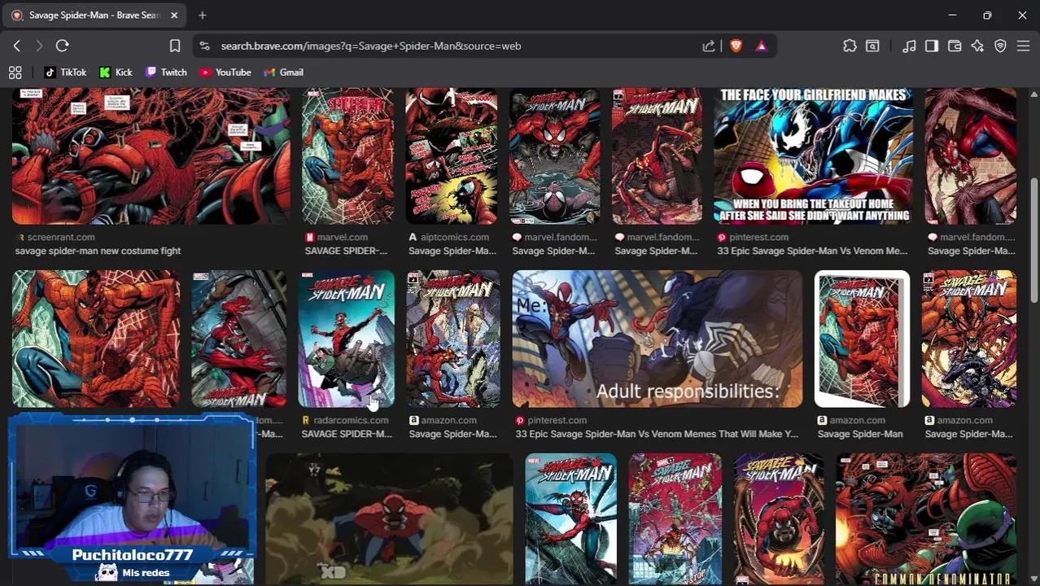Click the screenrant.com source label
This screenshot has height=586, width=1040.
tap(61, 237)
